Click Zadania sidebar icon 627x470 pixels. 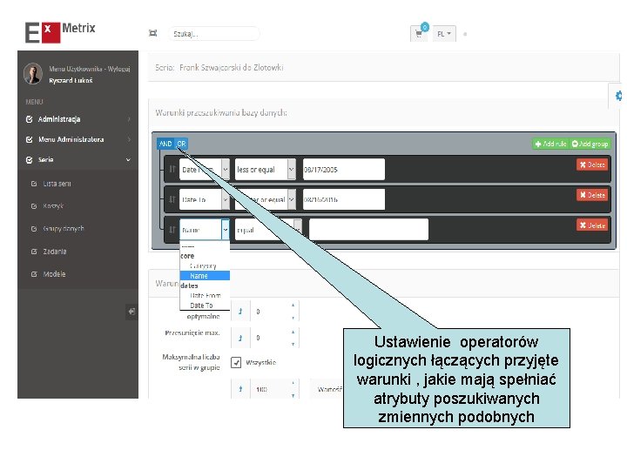pyautogui.click(x=34, y=252)
